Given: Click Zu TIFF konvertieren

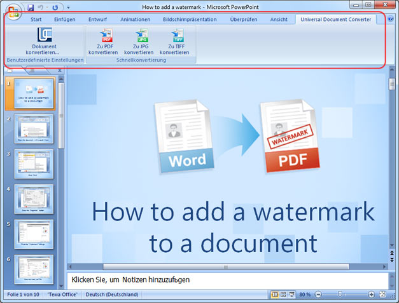Looking at the screenshot, I should [174, 41].
